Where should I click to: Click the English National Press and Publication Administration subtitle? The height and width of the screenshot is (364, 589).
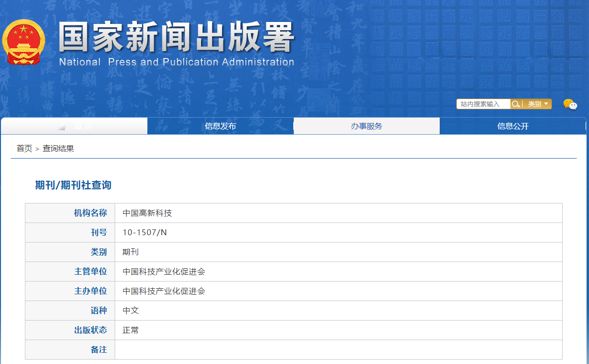point(176,62)
